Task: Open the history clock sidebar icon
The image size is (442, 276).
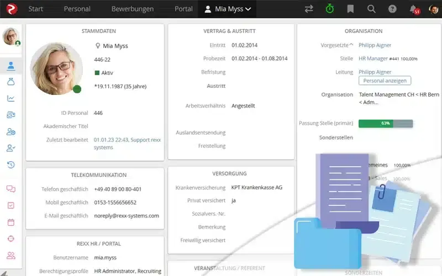Action: [11, 164]
